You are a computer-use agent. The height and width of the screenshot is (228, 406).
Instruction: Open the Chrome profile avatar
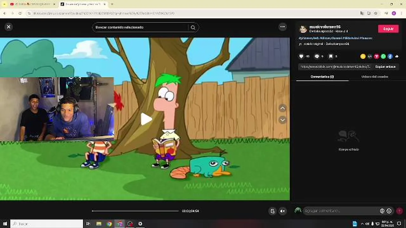click(394, 13)
